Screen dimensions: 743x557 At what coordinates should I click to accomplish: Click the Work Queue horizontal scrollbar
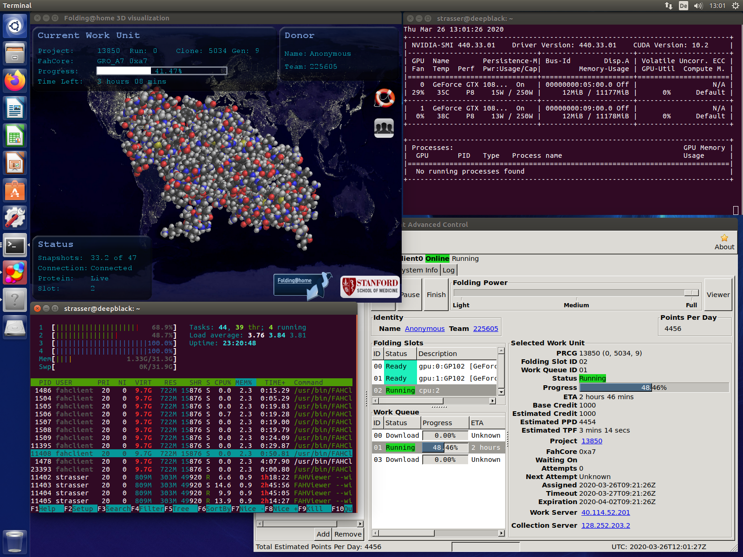click(438, 533)
